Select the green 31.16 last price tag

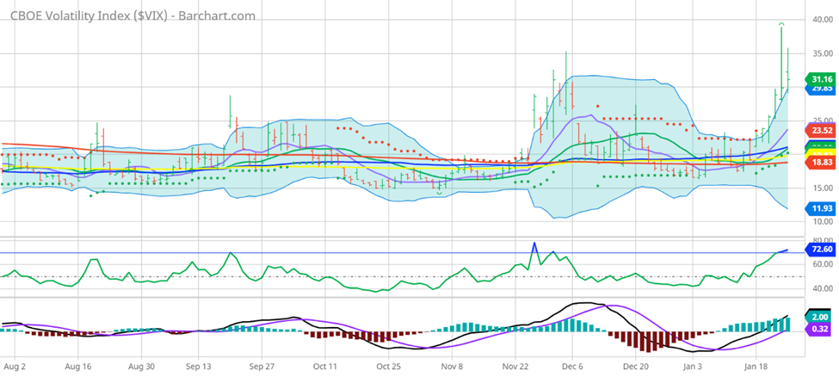pos(821,80)
